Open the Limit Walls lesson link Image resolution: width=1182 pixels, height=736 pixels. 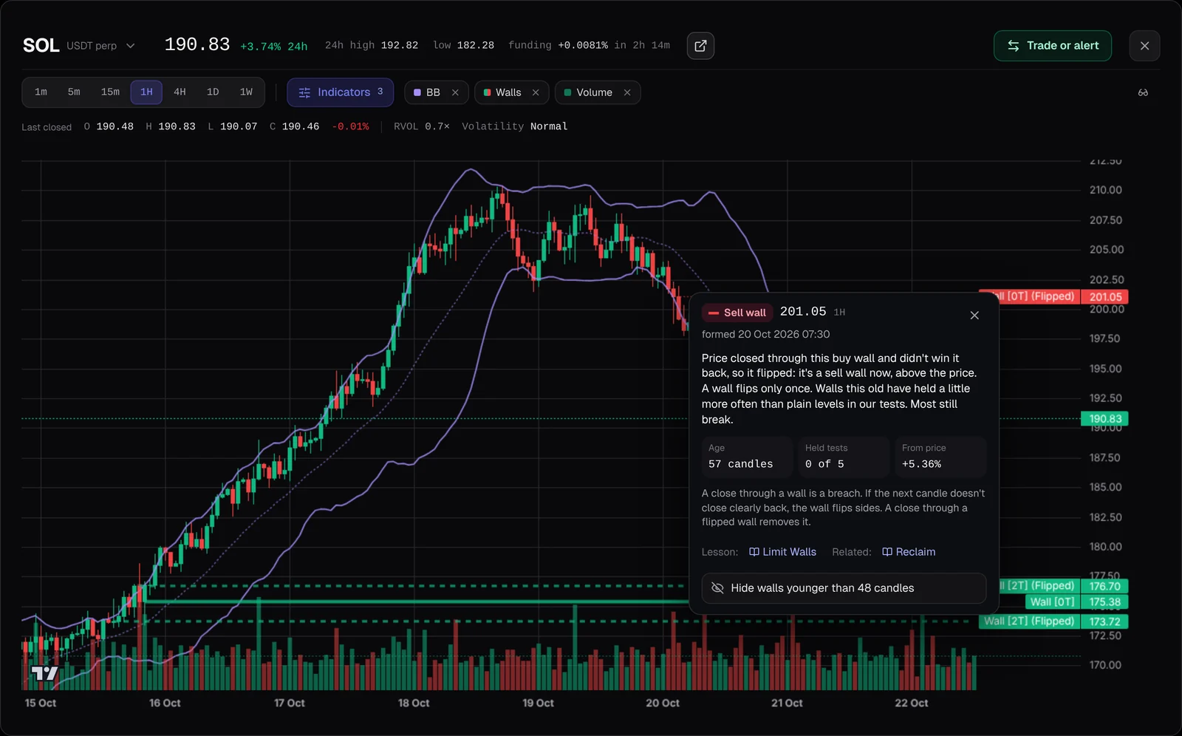click(782, 552)
